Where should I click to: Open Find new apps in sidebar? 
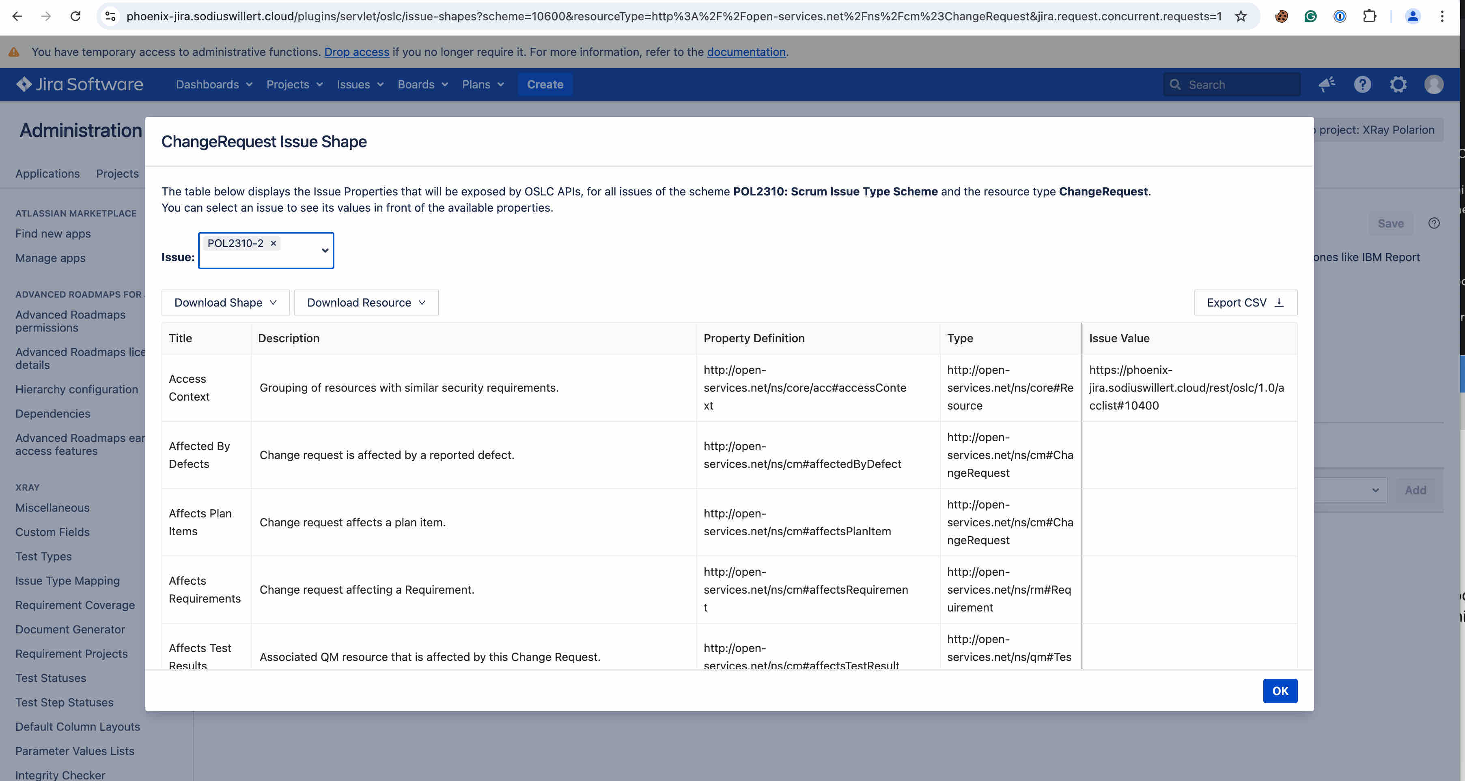[53, 234]
